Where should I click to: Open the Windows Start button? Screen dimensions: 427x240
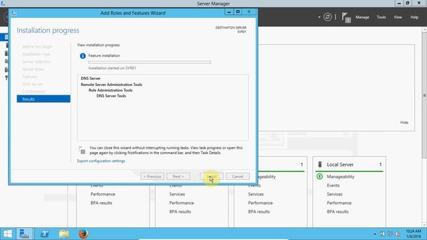click(x=7, y=234)
